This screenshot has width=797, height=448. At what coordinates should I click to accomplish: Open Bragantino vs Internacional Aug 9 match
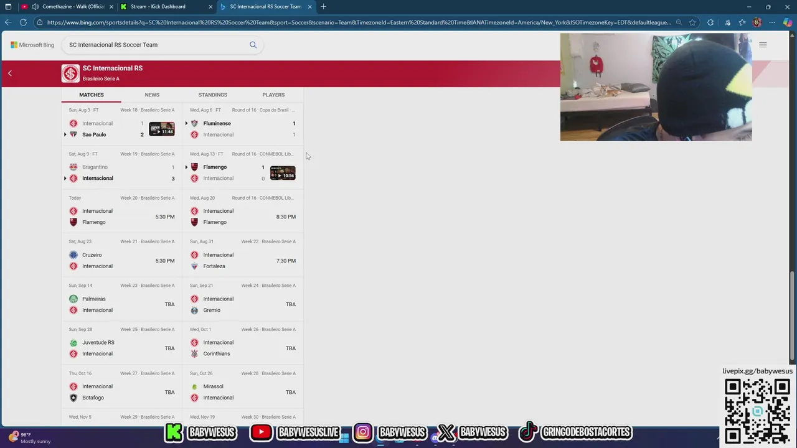[122, 167]
